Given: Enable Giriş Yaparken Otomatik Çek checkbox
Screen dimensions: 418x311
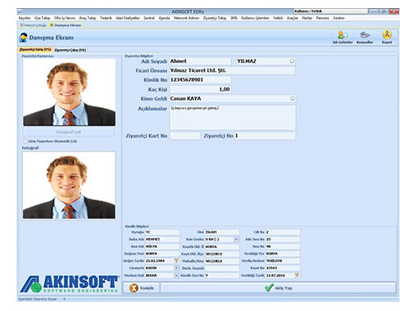Looking at the screenshot, I should pyautogui.click(x=25, y=142).
